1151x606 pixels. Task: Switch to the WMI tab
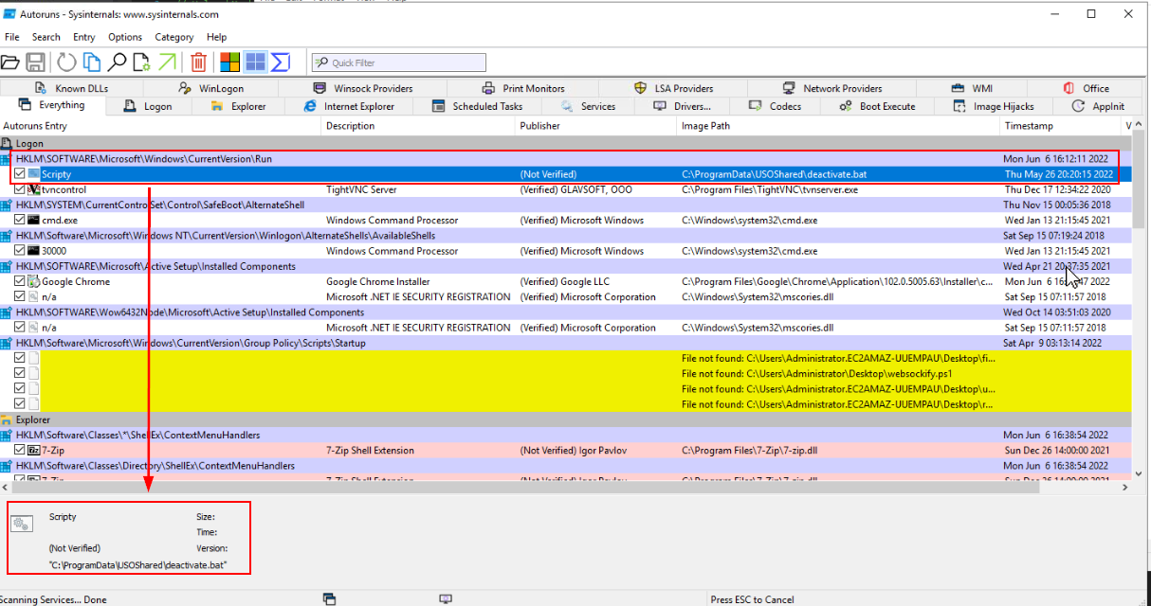click(973, 88)
